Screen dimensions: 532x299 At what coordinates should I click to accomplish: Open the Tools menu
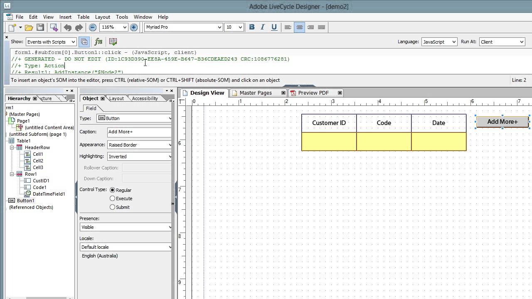pyautogui.click(x=122, y=17)
